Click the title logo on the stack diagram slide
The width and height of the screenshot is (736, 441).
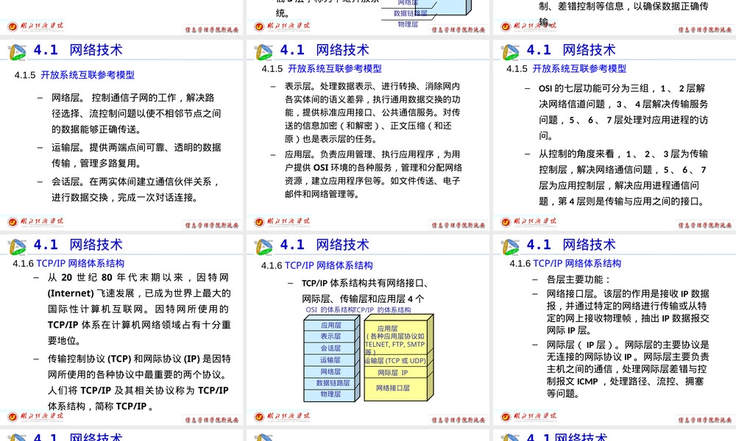click(x=263, y=247)
